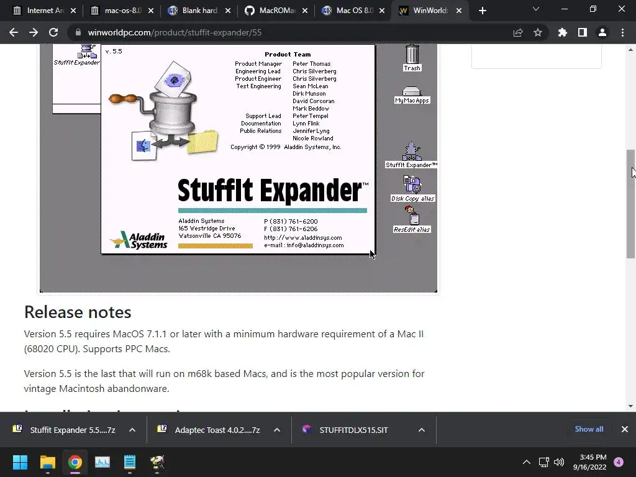
Task: Show all downloads
Action: (x=589, y=429)
